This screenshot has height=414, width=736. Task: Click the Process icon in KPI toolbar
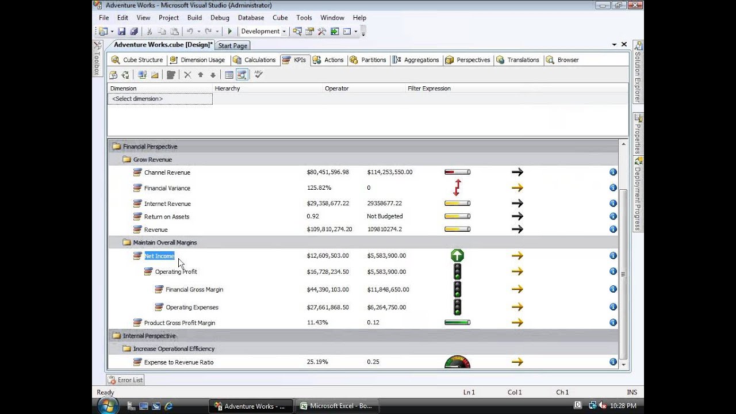(113, 75)
